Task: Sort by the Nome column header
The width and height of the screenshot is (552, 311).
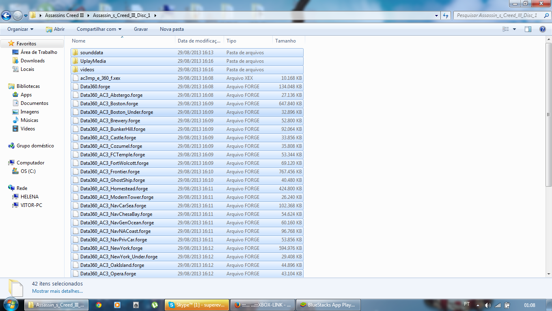Action: (x=123, y=41)
